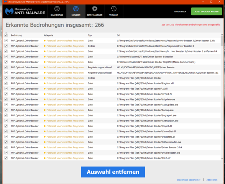Open the Verlauf clock icon
Viewport: 225px width, 184px height.
[113, 9]
